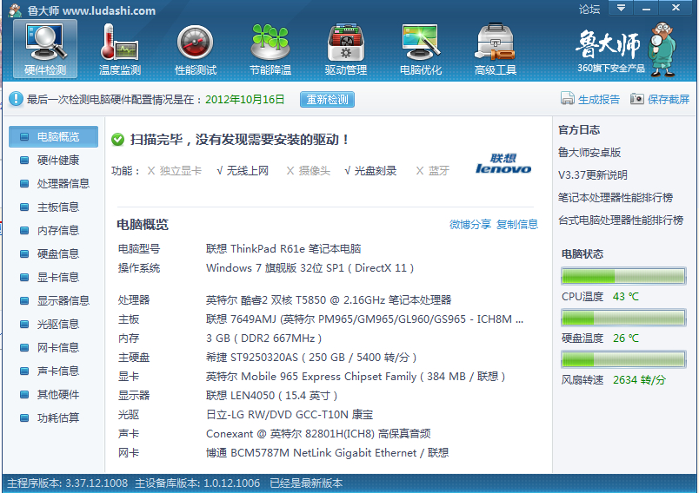Click the Conexant sound card text
Viewport: 699px width, 493px height.
coord(318,434)
